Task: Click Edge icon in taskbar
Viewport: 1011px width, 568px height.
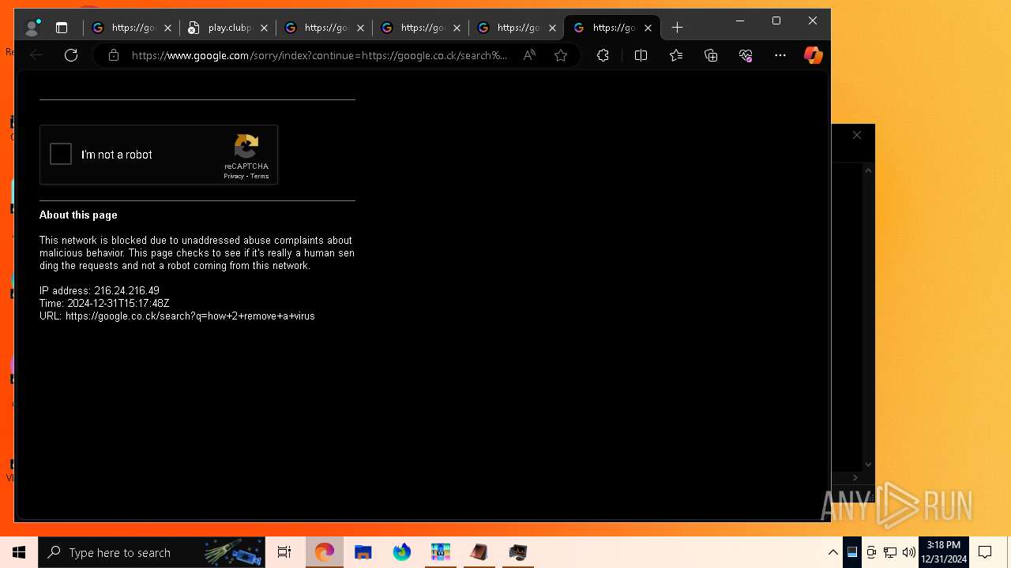Action: (325, 552)
